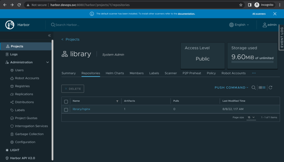The width and height of the screenshot is (284, 162).
Task: Click the admin user avatar icon
Action: coord(265,25)
